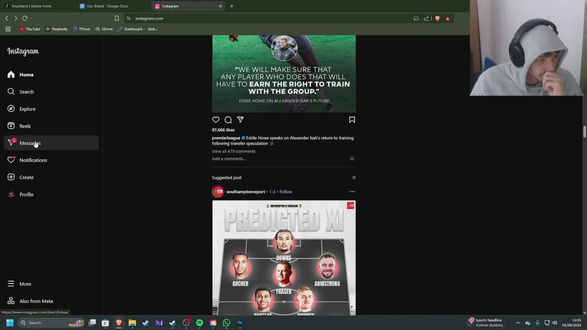Like the premierleague post with heart icon

(216, 120)
